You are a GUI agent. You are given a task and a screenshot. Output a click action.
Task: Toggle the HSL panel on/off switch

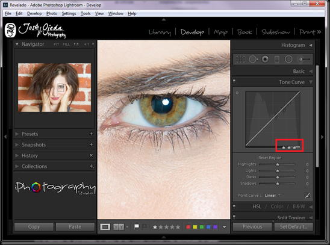[x=234, y=206]
